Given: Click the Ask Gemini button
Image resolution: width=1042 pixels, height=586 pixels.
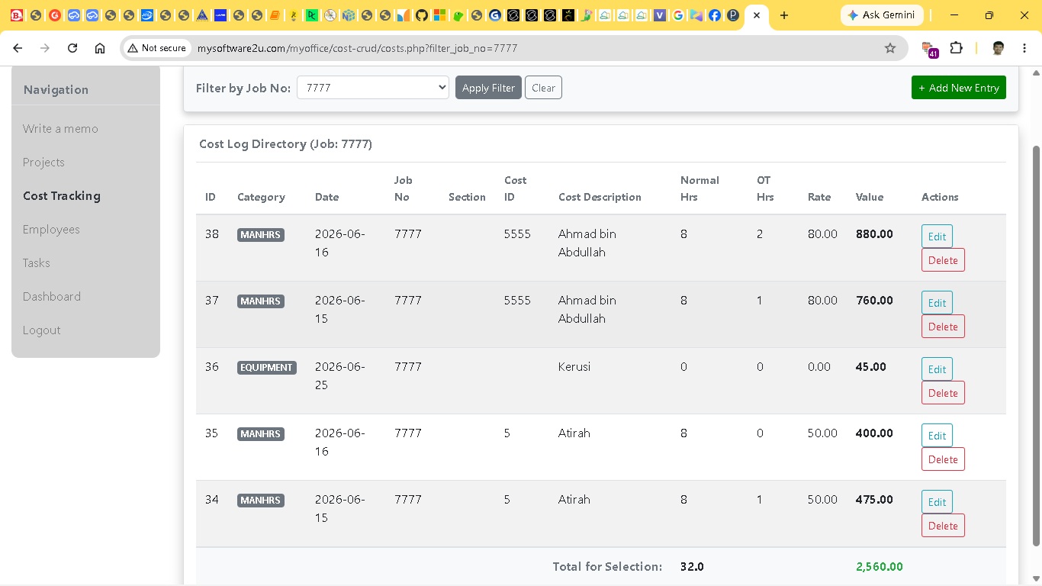Looking at the screenshot, I should pyautogui.click(x=882, y=15).
